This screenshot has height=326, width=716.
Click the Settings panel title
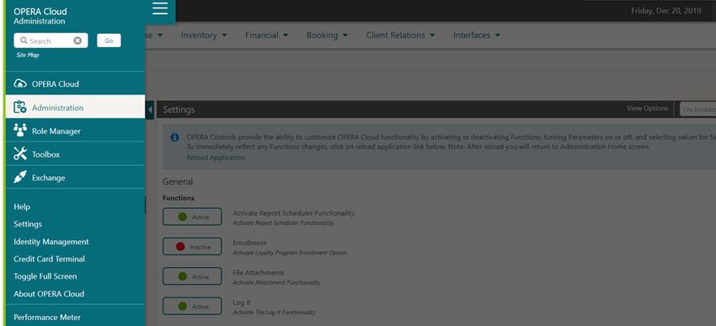pos(179,110)
